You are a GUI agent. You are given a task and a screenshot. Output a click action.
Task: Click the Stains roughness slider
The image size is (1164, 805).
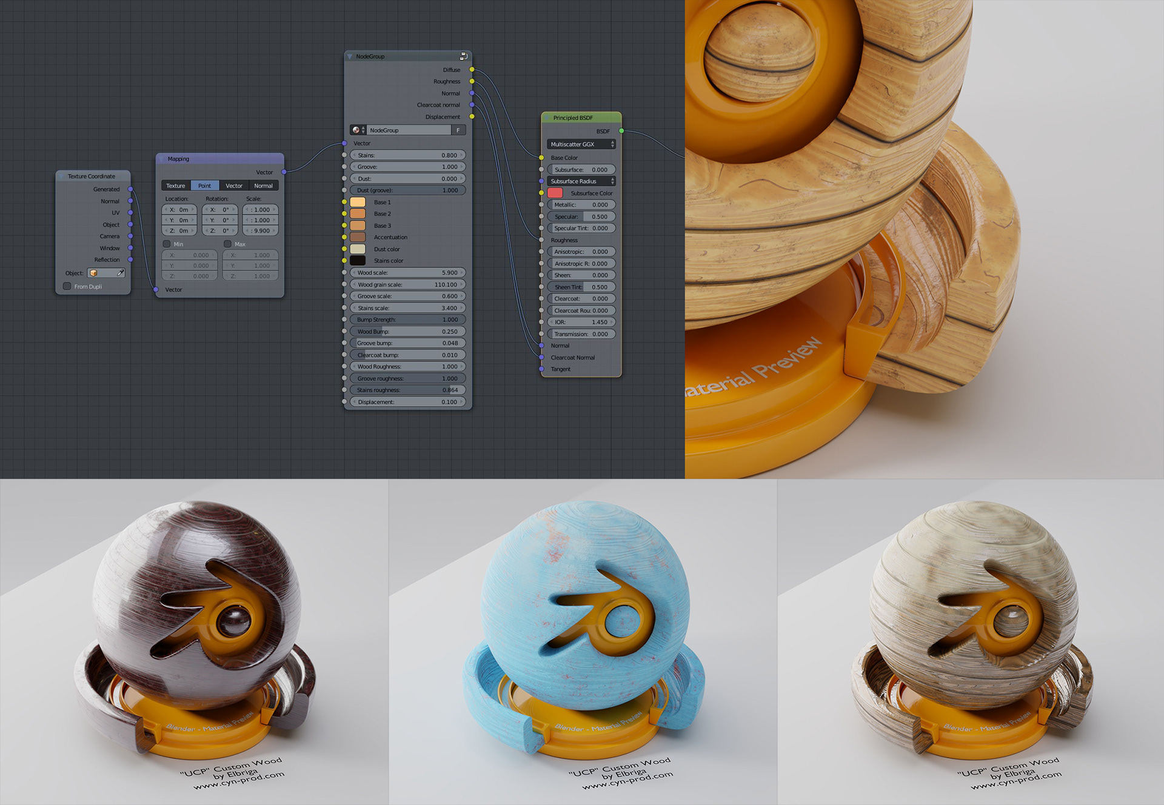(x=408, y=390)
